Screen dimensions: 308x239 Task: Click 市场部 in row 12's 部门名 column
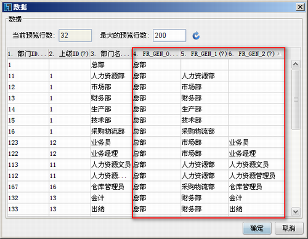(101, 87)
